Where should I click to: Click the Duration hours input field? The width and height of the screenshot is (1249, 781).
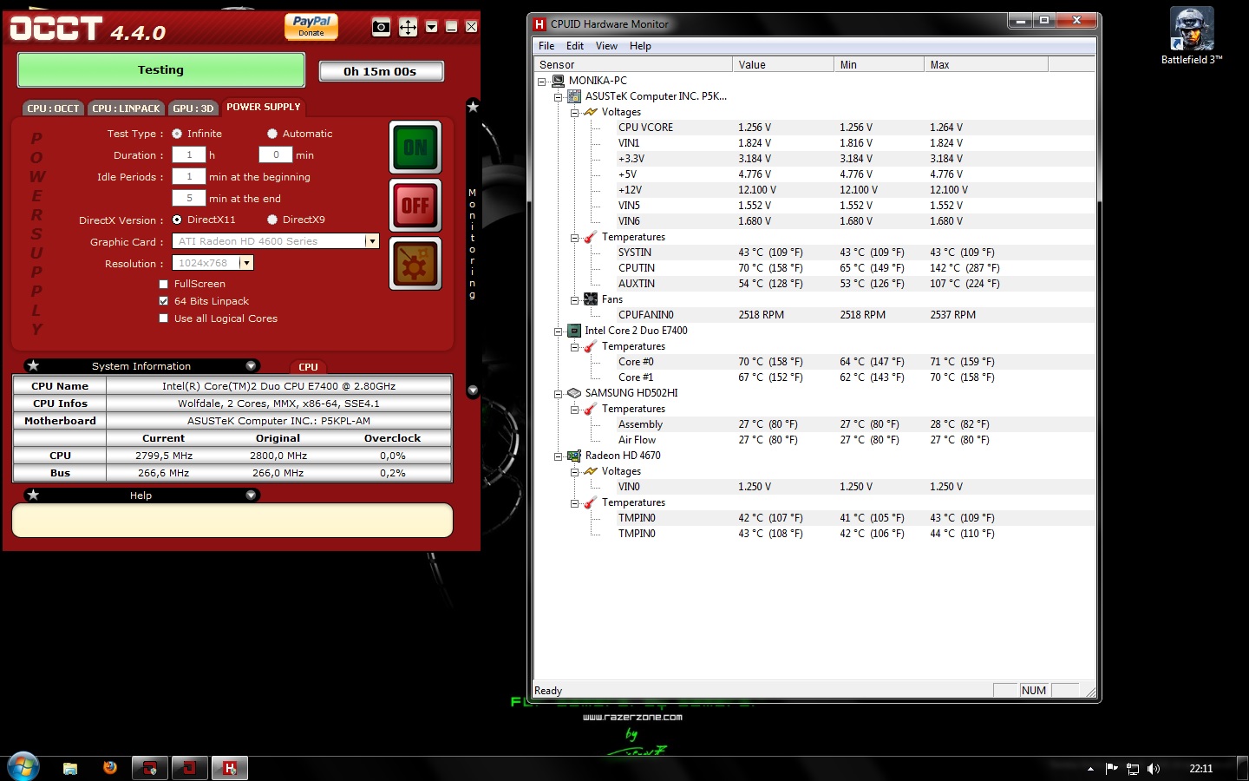[x=189, y=155]
